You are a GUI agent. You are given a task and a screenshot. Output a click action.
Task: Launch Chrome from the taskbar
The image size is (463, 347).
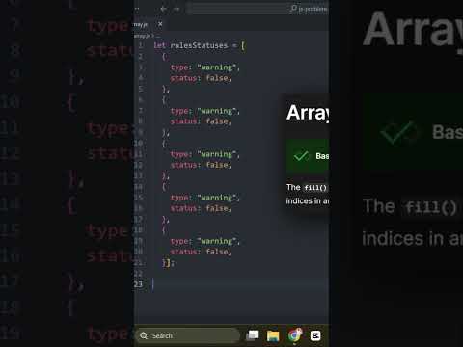[294, 335]
